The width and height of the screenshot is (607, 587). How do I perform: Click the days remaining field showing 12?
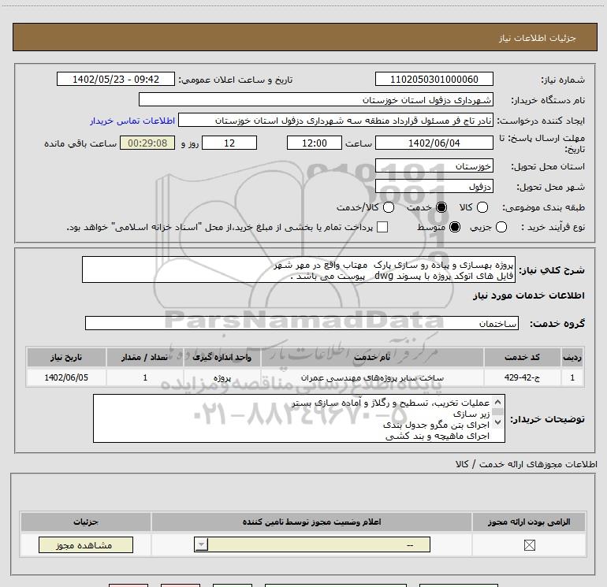coord(229,143)
